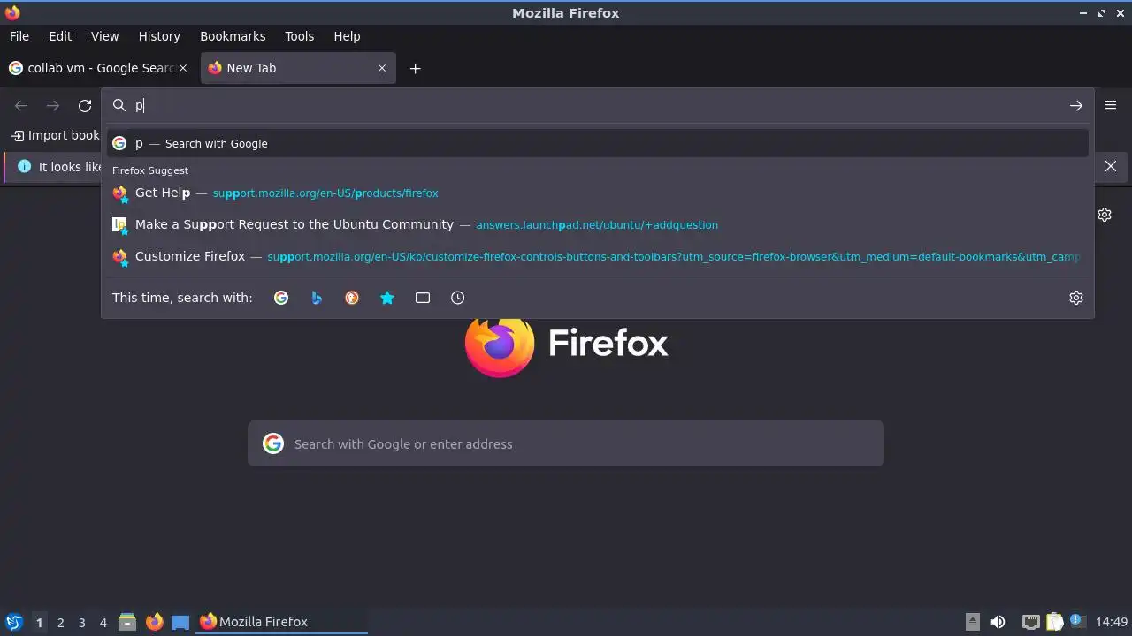The width and height of the screenshot is (1132, 636).
Task: Open the start menu in taskbar
Action: (14, 622)
